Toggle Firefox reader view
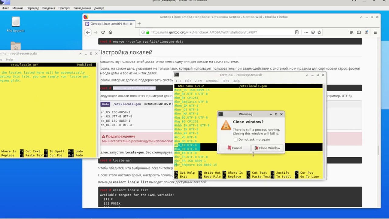 [x=297, y=32]
